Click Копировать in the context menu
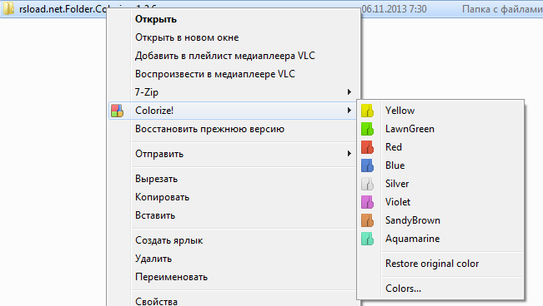Viewport: 543px width, 306px height. pyautogui.click(x=162, y=197)
